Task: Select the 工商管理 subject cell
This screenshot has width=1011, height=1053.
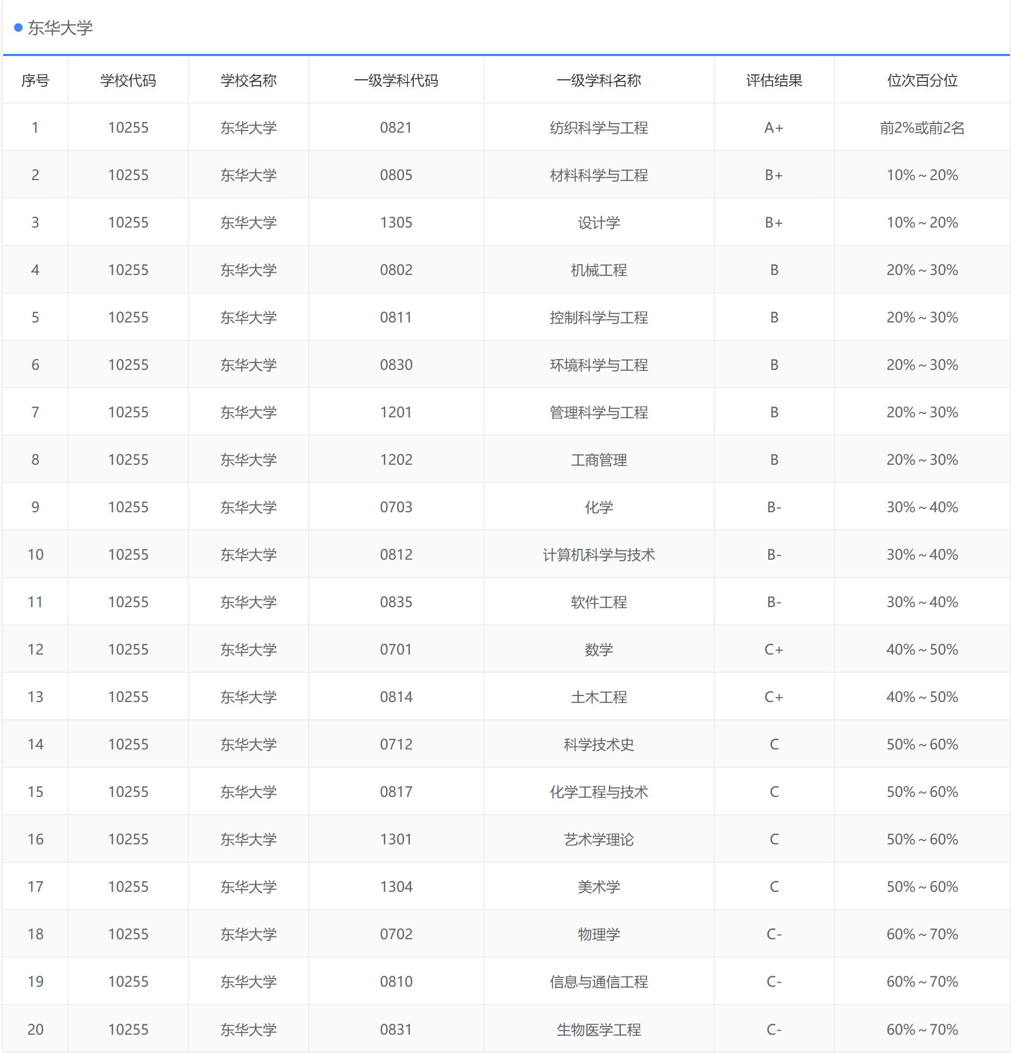Action: pos(599,460)
